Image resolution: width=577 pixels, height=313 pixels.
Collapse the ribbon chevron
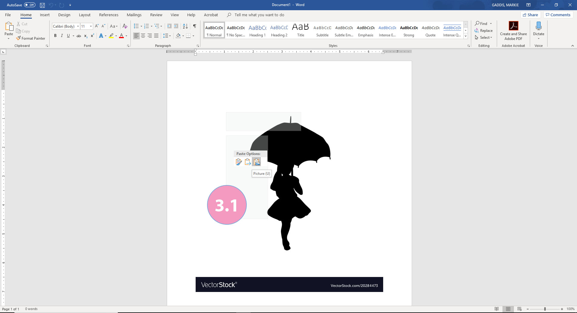pyautogui.click(x=572, y=46)
